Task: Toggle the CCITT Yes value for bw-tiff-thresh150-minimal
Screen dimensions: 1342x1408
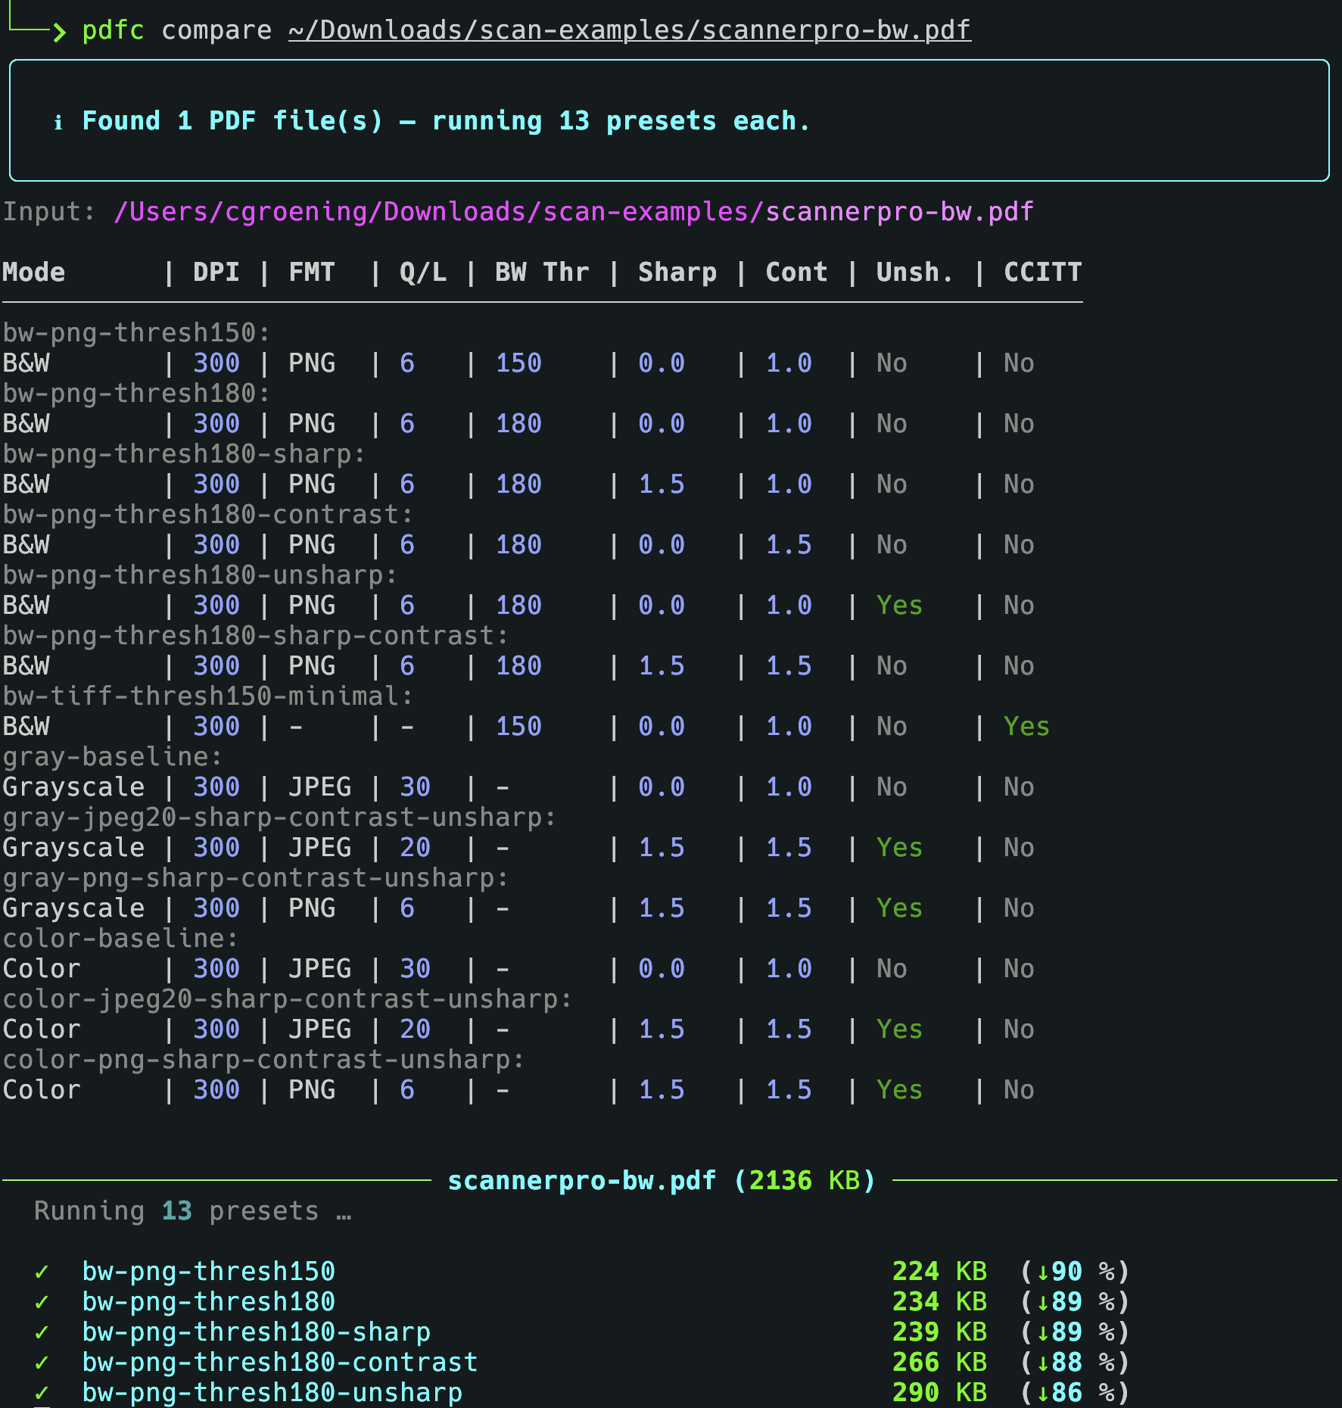Action: 1026,726
